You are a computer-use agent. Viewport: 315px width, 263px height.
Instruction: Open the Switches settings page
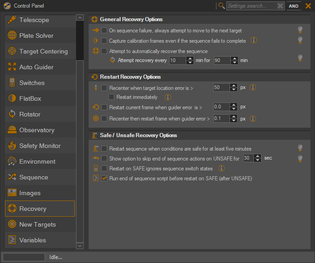coord(40,83)
